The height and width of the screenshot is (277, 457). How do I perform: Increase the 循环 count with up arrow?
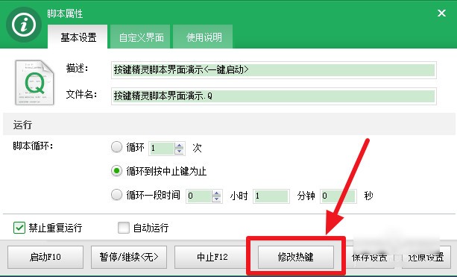point(179,145)
